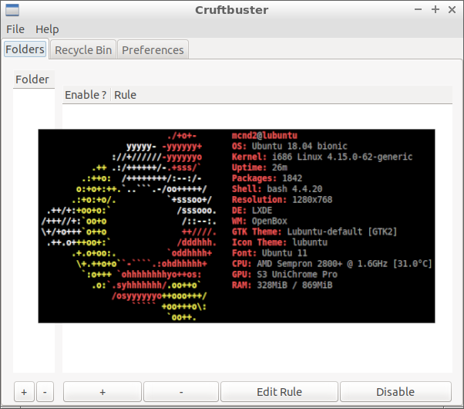Add a rule with the wide plus button

pyautogui.click(x=103, y=392)
